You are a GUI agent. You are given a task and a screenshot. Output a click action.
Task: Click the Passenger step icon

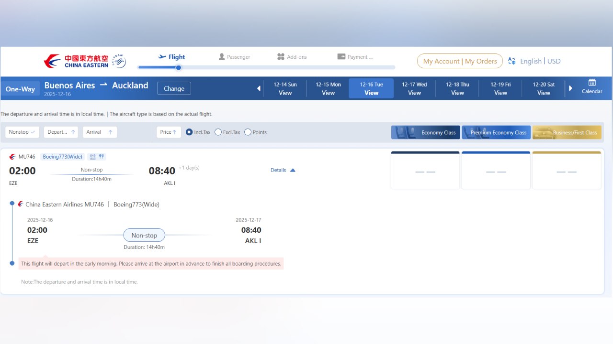(221, 56)
